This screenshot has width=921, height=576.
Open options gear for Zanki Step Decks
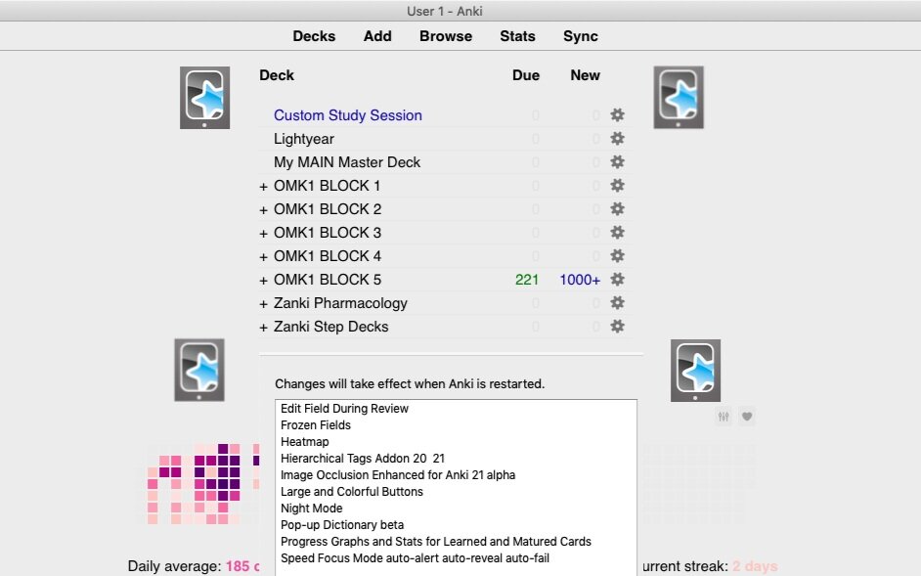point(617,327)
